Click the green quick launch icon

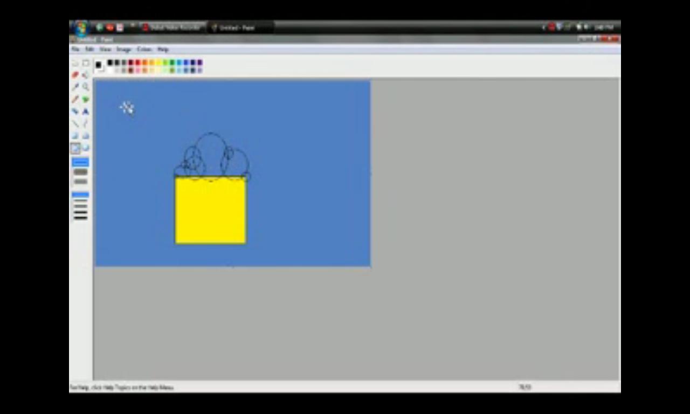(100, 27)
